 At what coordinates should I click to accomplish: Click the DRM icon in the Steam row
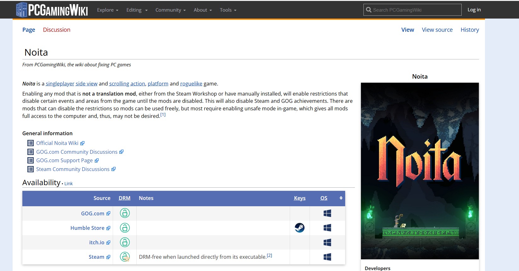[125, 257]
